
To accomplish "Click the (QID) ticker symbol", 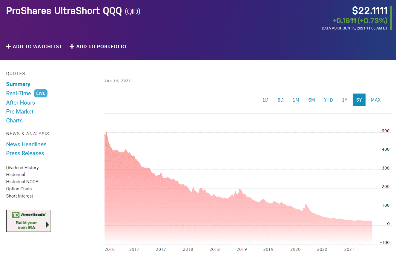I will [x=132, y=11].
